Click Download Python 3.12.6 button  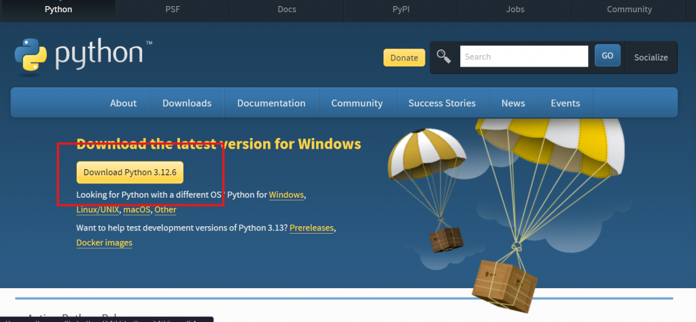pyautogui.click(x=130, y=173)
